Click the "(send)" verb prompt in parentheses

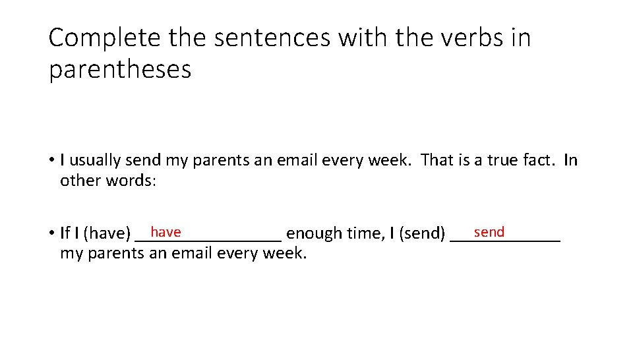pyautogui.click(x=423, y=233)
